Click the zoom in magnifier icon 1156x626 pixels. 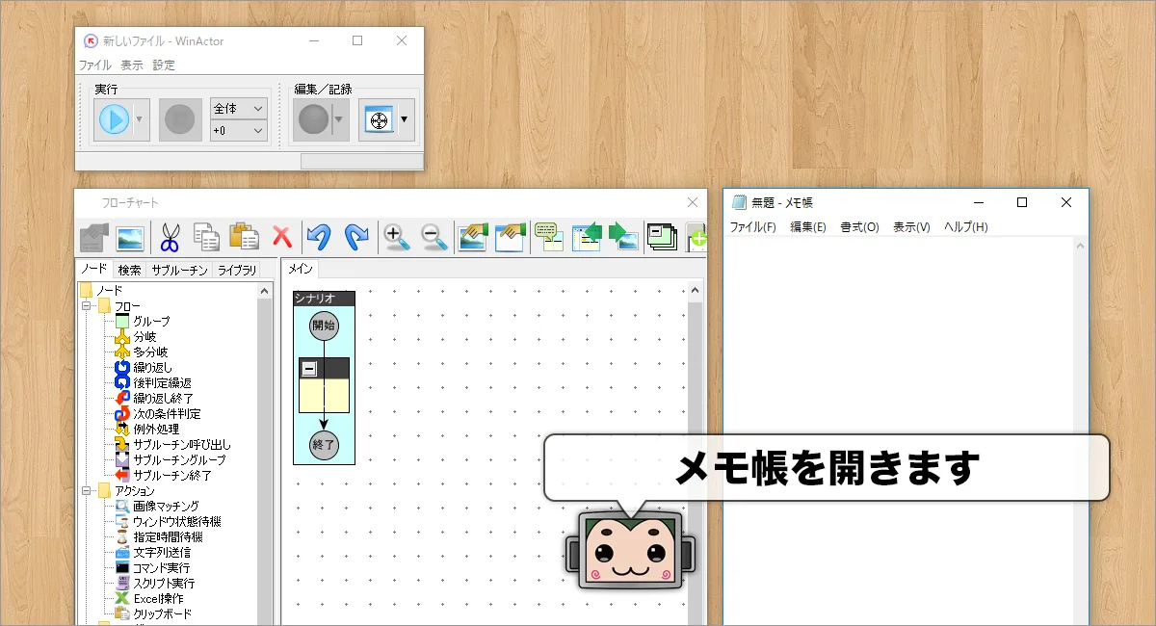pyautogui.click(x=397, y=237)
